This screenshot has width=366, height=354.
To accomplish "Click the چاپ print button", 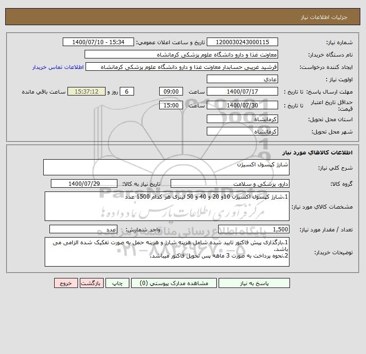I will coord(117,283).
